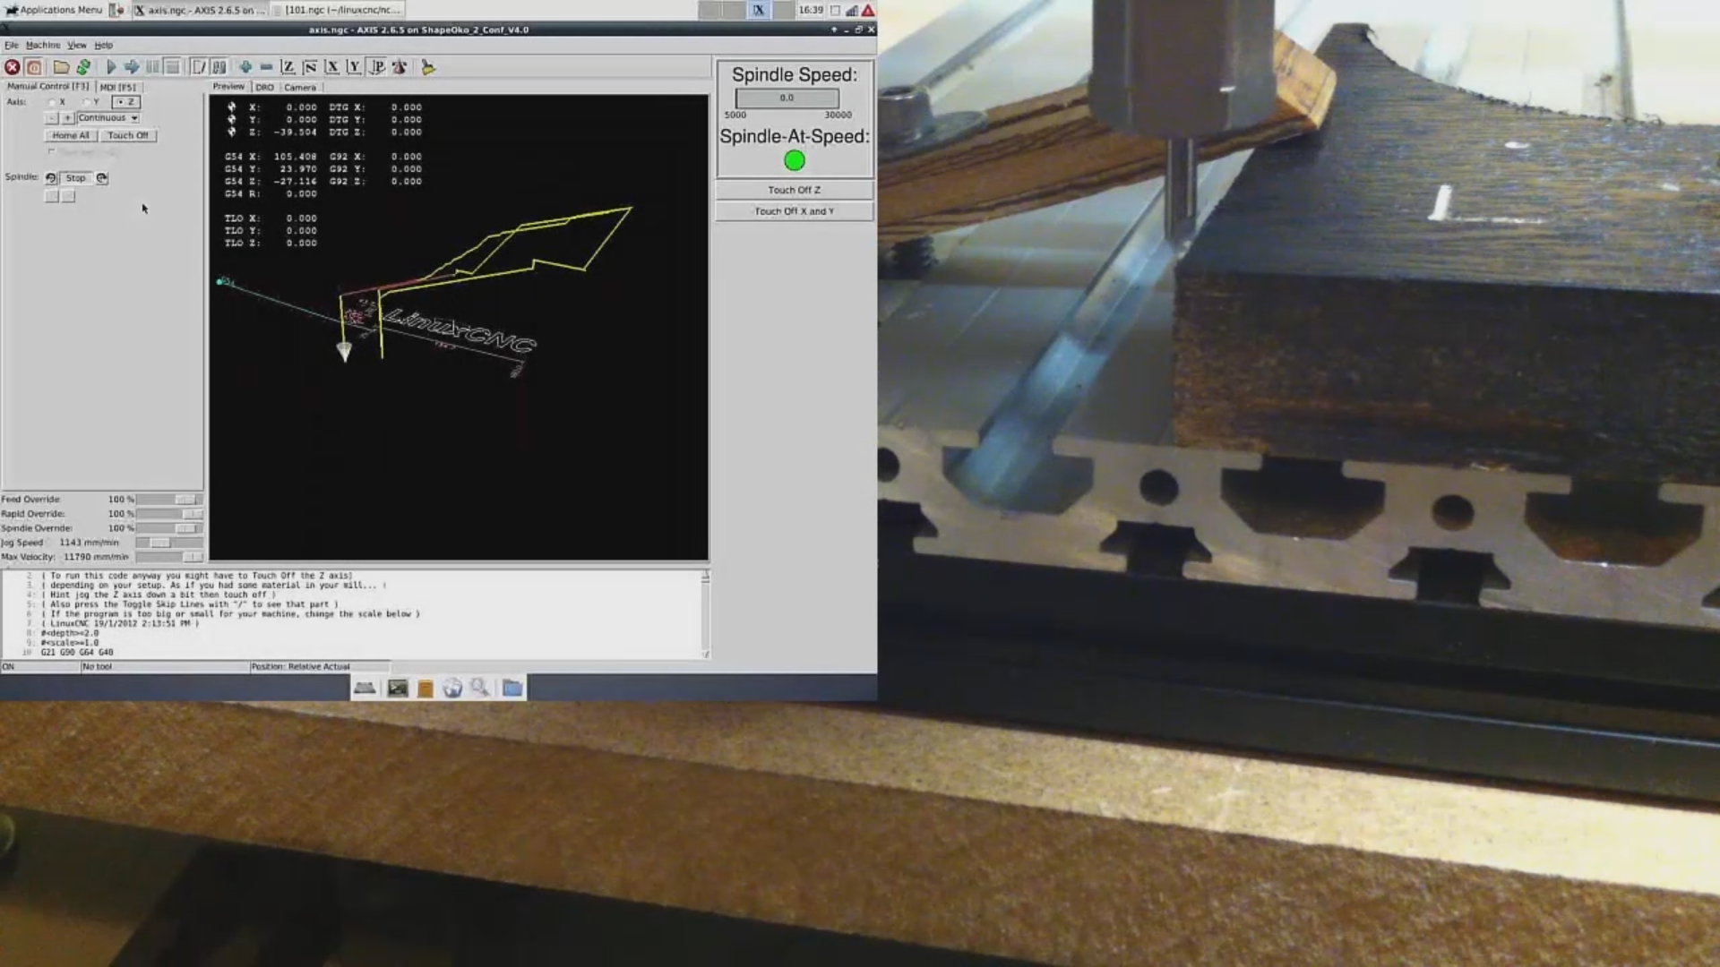Toggle the Emergency Stop icon
Image resolution: width=1720 pixels, height=967 pixels.
click(x=12, y=66)
